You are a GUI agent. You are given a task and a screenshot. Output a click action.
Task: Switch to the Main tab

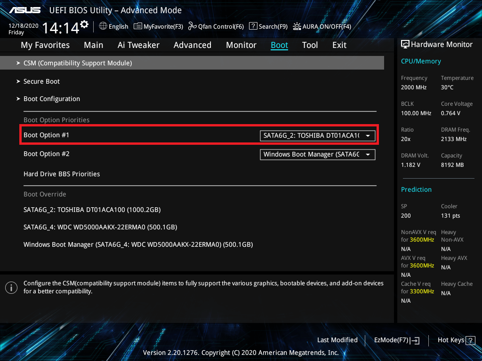(94, 45)
